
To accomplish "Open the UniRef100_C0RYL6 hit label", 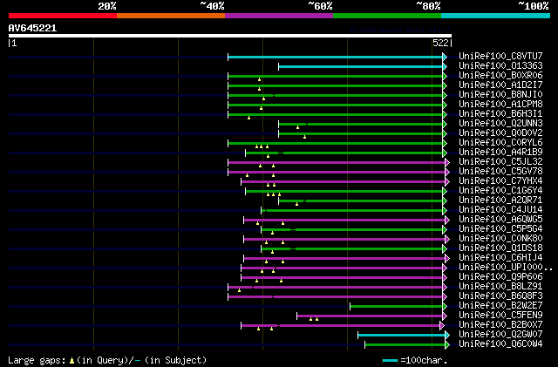I will 500,142.
